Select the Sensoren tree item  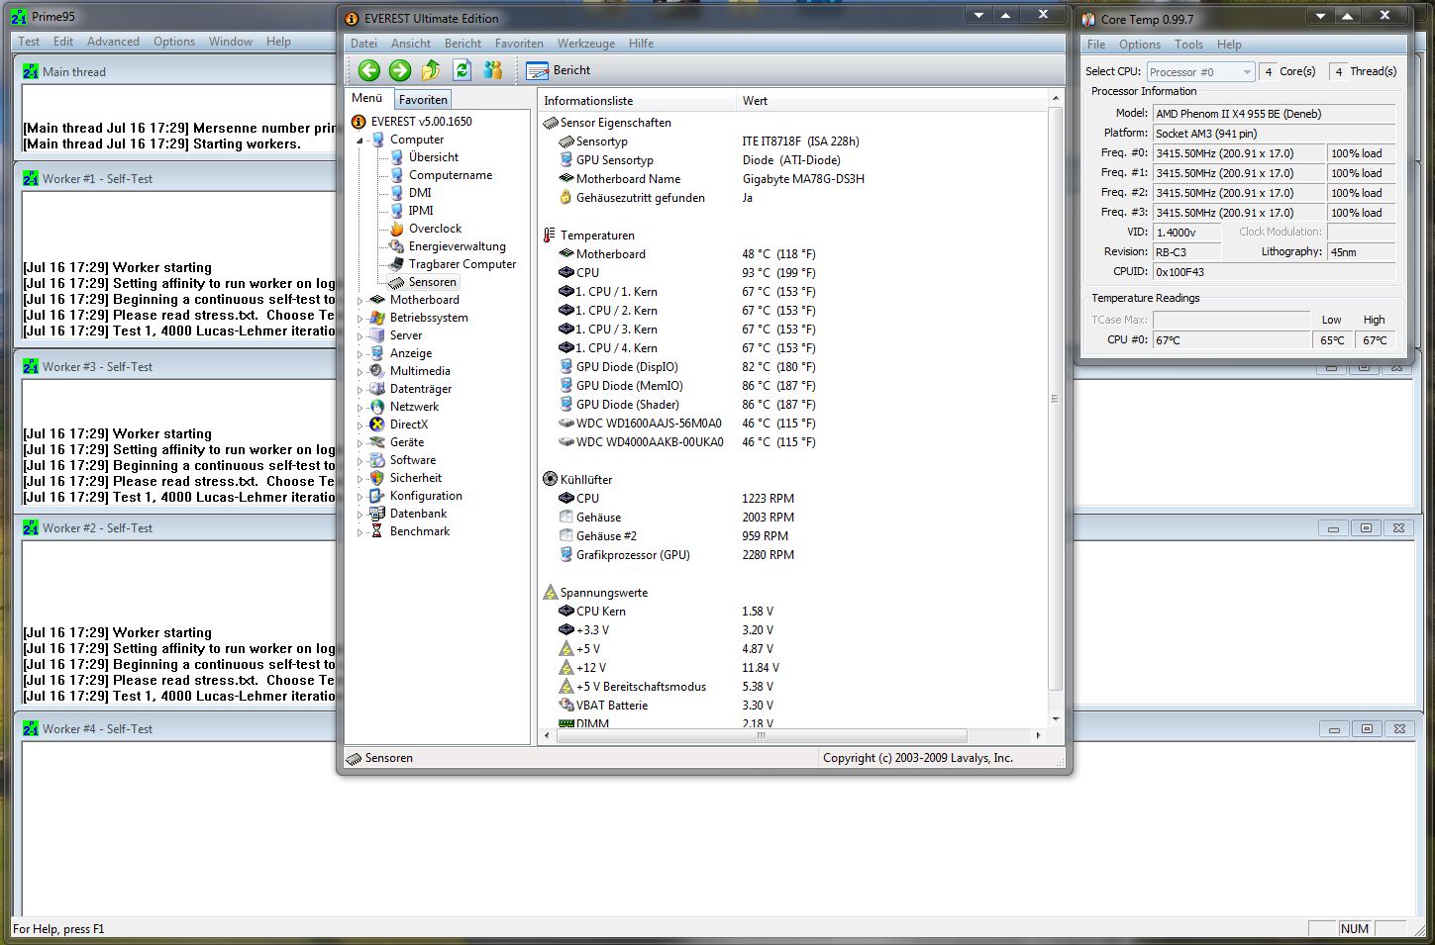pos(433,282)
